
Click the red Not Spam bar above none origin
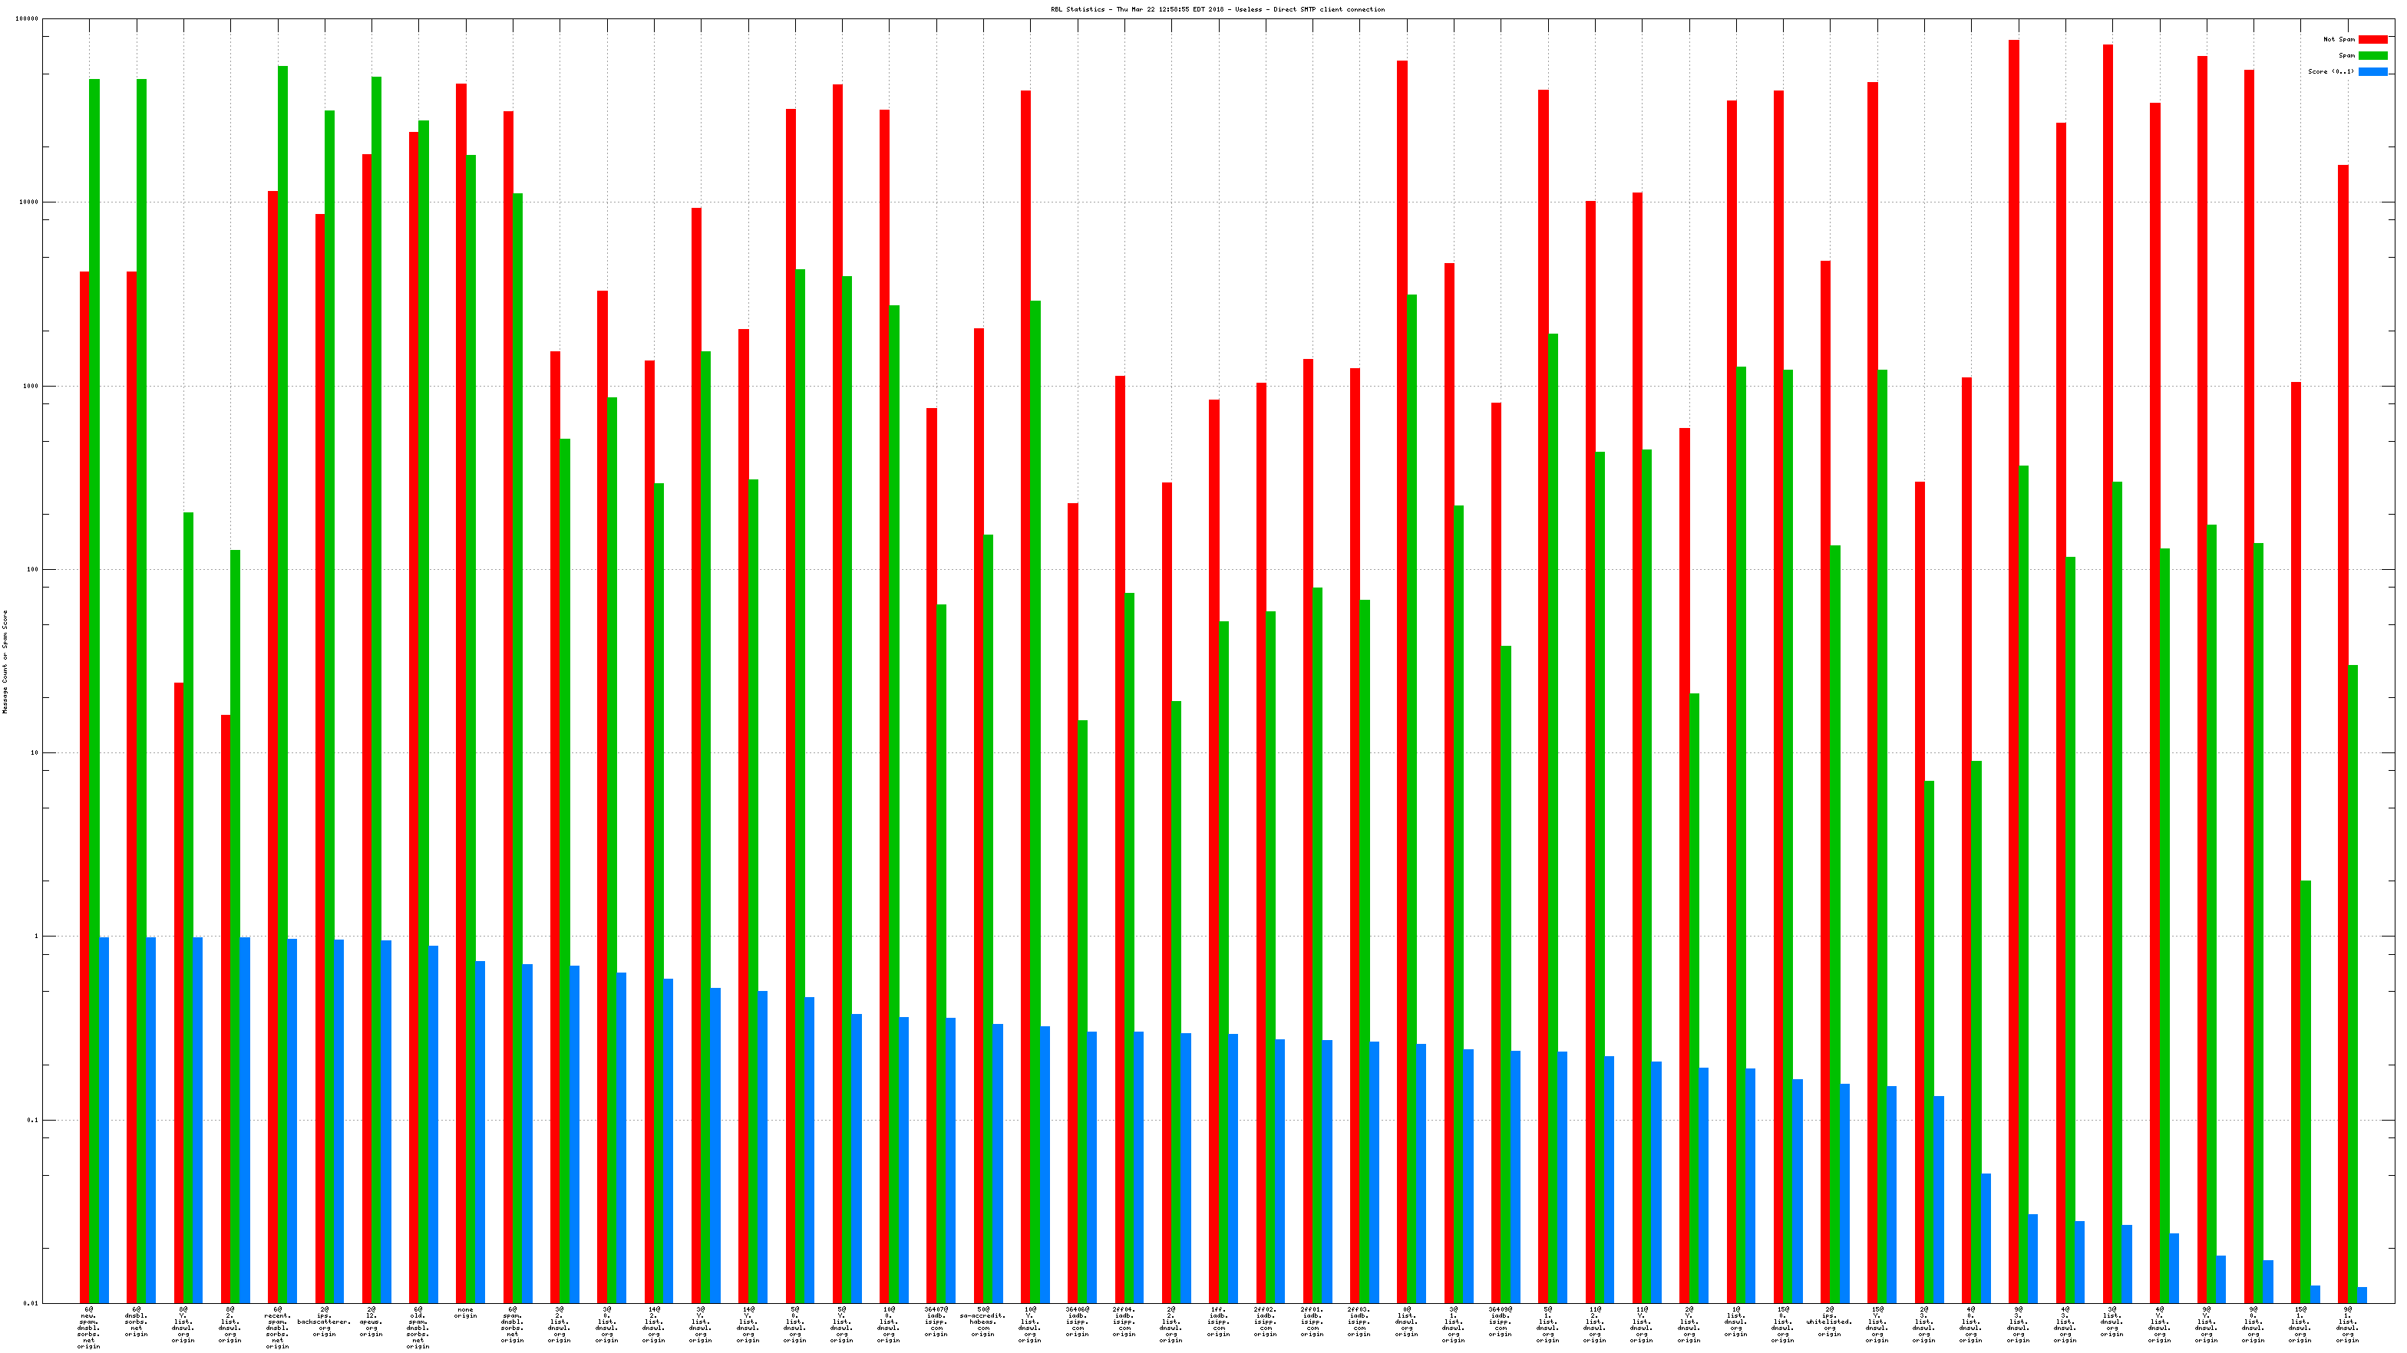tap(461, 653)
